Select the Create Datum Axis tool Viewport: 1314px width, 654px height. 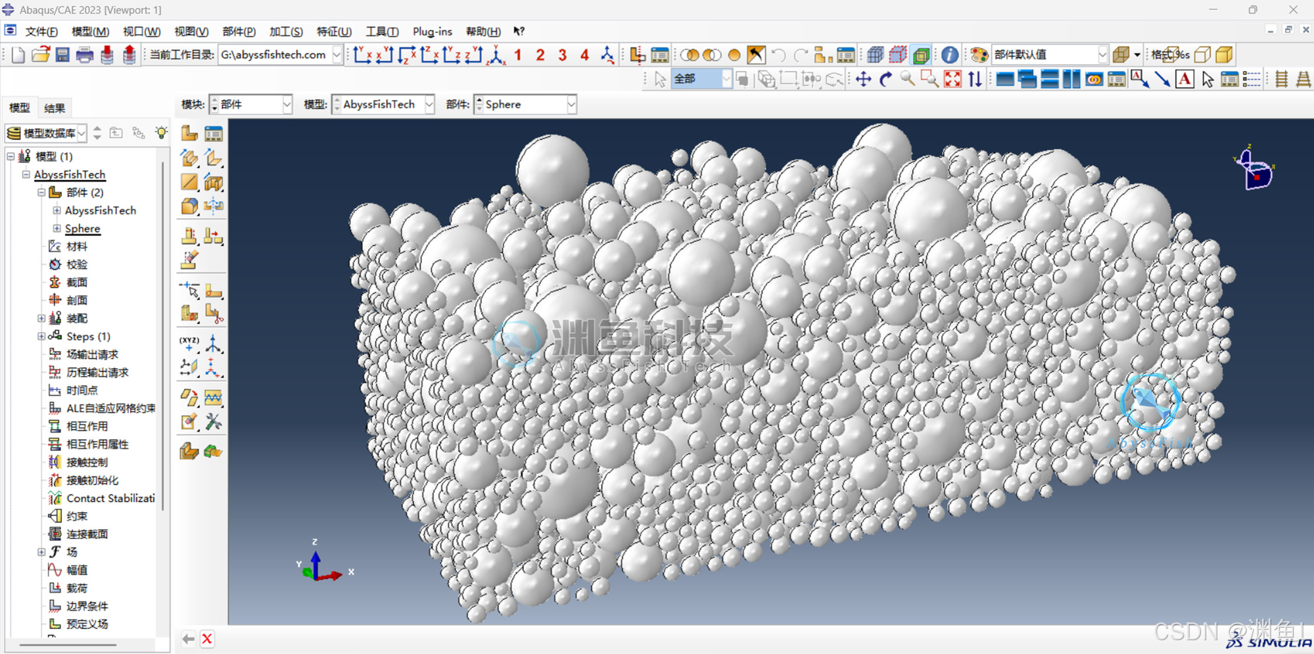coord(214,344)
